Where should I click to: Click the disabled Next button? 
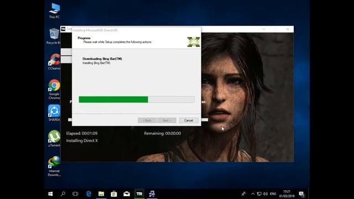tap(167, 121)
